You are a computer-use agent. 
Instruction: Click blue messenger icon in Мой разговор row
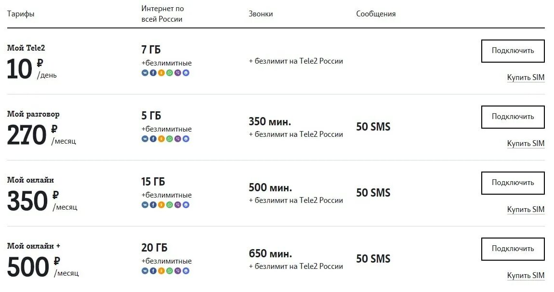(x=186, y=139)
